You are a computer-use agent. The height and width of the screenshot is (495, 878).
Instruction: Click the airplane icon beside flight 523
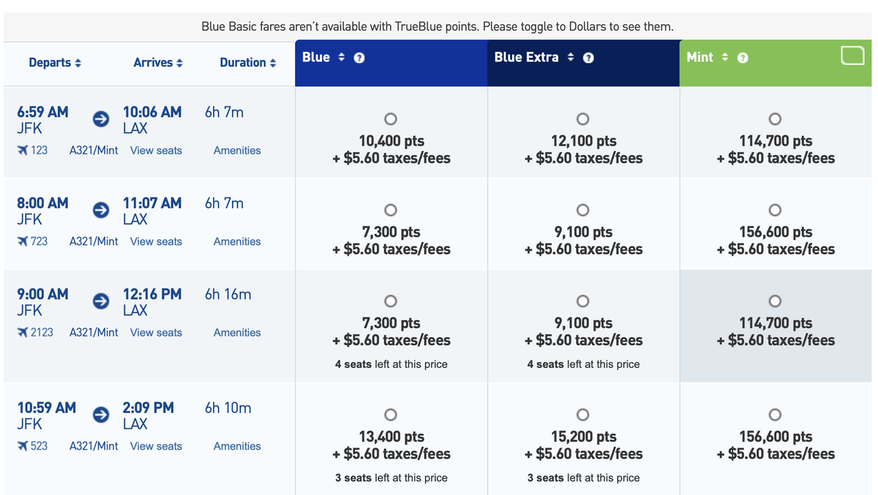pos(23,446)
